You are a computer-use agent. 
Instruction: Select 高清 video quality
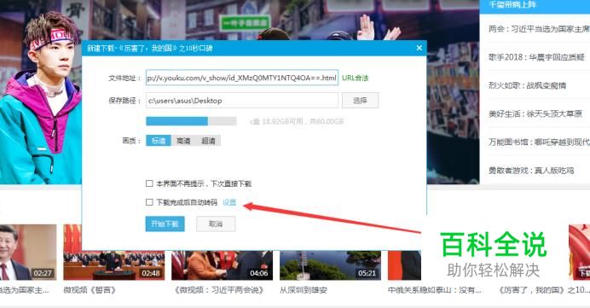tap(183, 141)
